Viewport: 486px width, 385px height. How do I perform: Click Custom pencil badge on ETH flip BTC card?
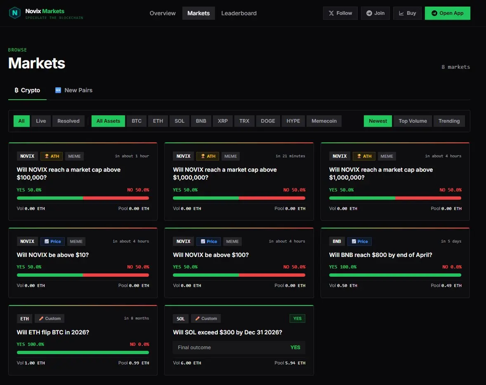tap(50, 319)
